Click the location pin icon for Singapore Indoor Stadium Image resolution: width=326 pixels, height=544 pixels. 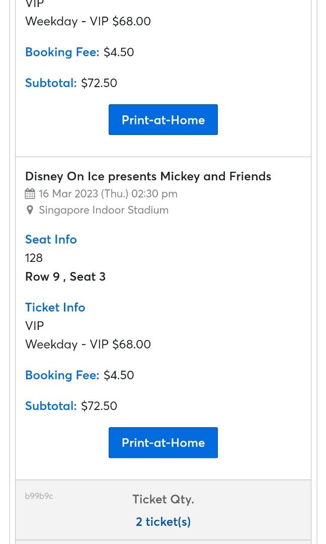point(30,210)
